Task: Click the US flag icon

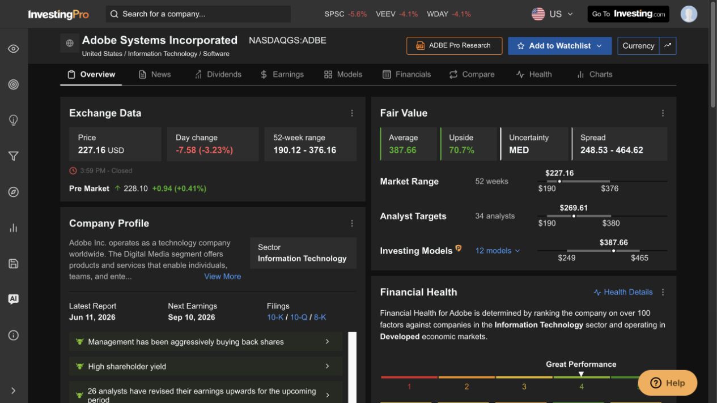Action: click(x=538, y=14)
